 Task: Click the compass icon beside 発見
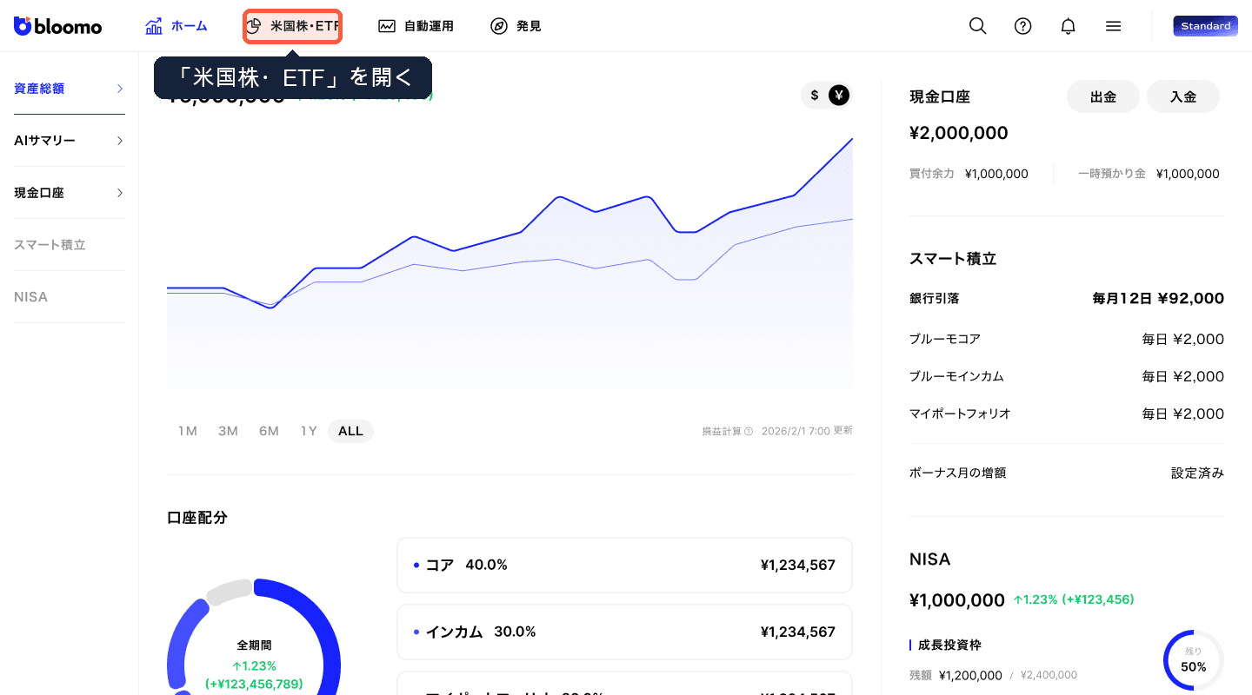click(498, 26)
